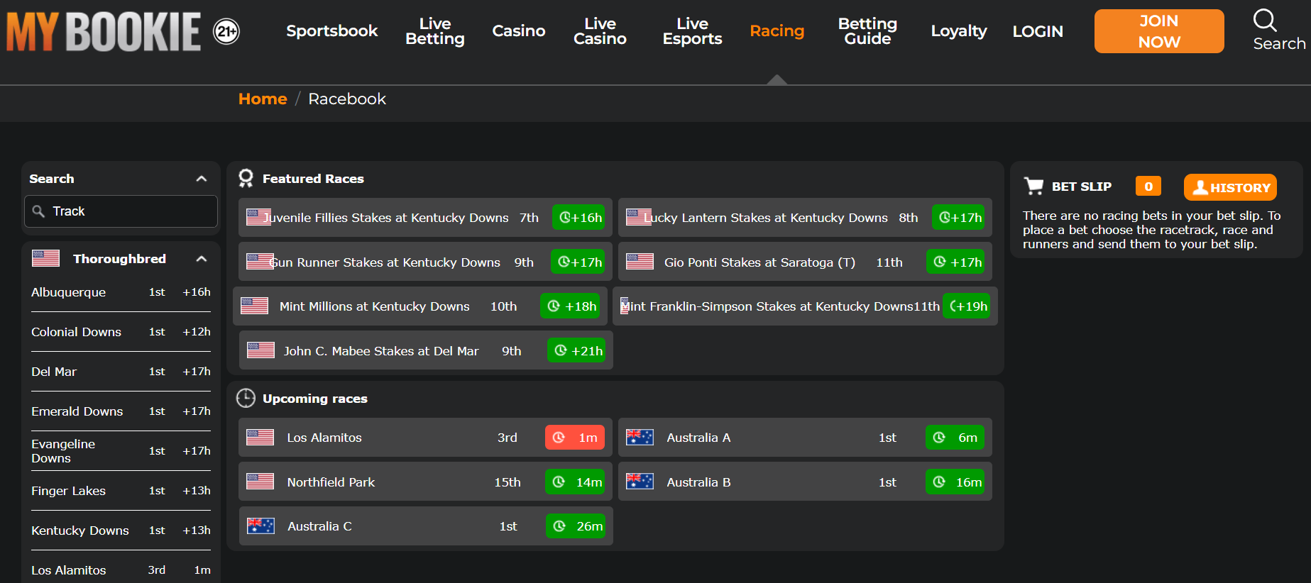
Task: Click the Thoroughbred US flag icon
Action: coord(45,258)
